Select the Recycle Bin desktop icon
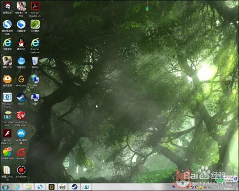This screenshot has height=191, width=239. click(35, 63)
